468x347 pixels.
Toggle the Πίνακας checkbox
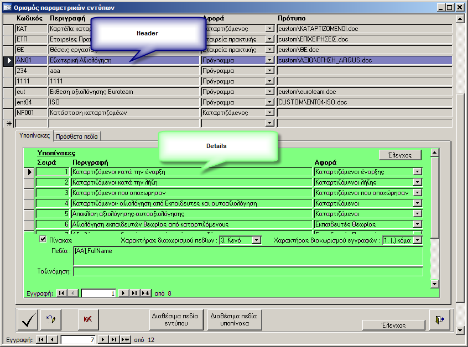[43, 240]
